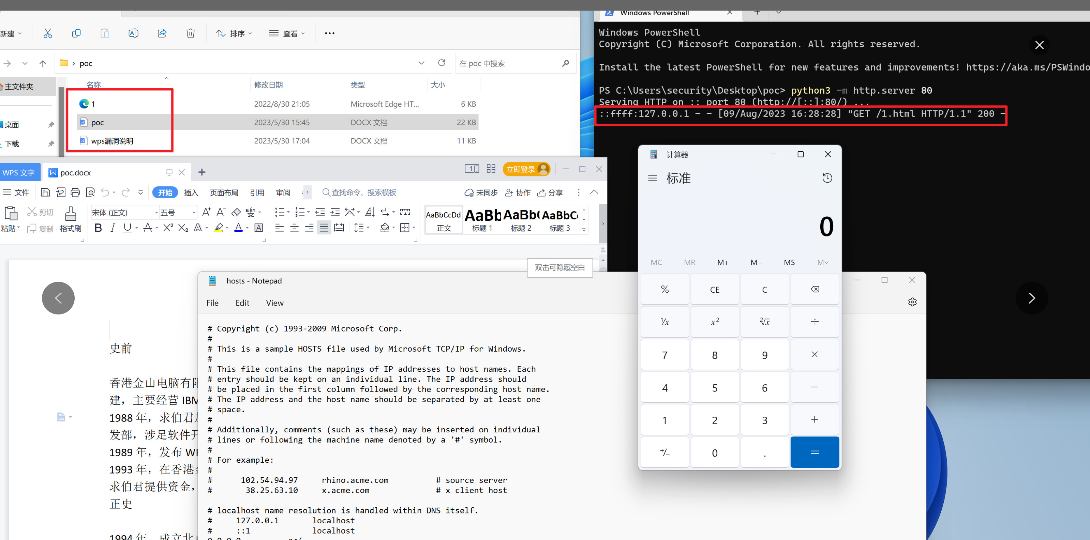Click the font color A swatch

(x=238, y=228)
